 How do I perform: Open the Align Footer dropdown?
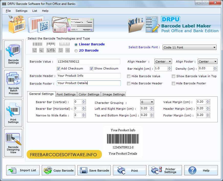tap(207, 62)
